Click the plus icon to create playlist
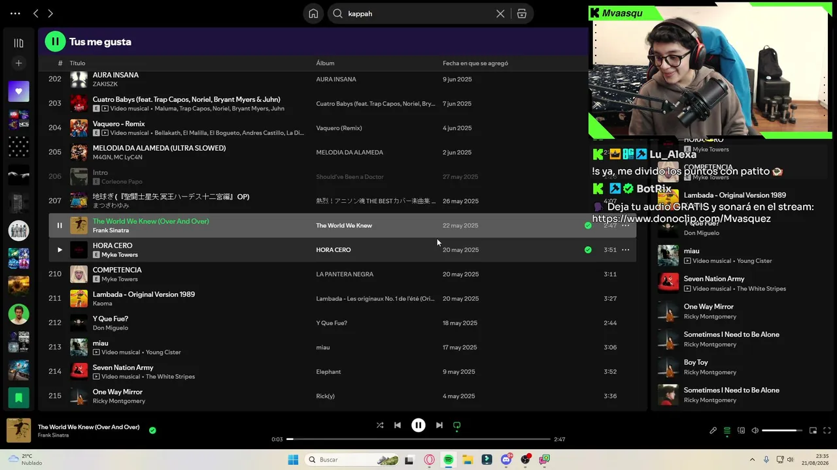Image resolution: width=837 pixels, height=470 pixels. pyautogui.click(x=18, y=63)
